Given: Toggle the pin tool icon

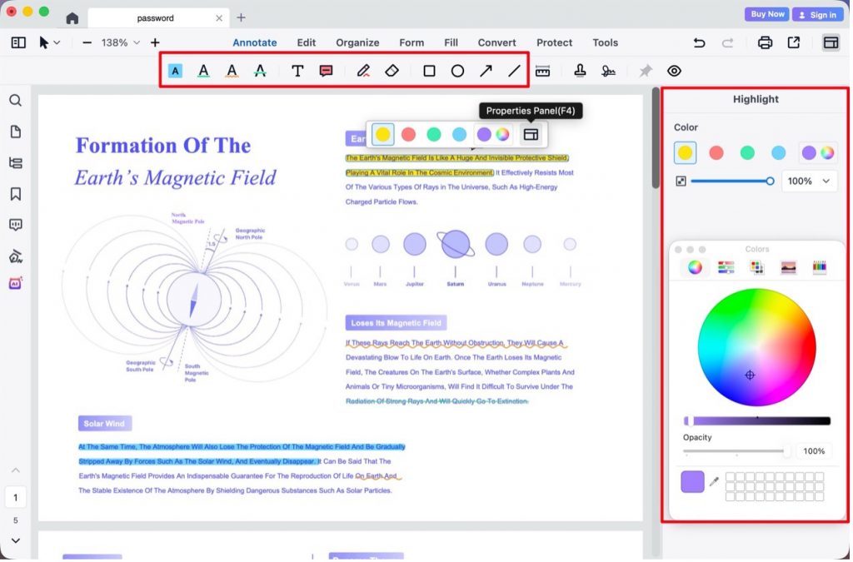Looking at the screenshot, I should coord(646,71).
